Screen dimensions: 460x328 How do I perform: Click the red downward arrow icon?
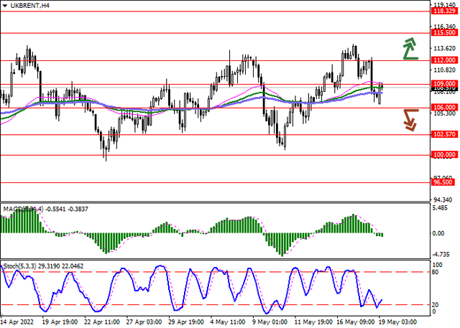(410, 119)
